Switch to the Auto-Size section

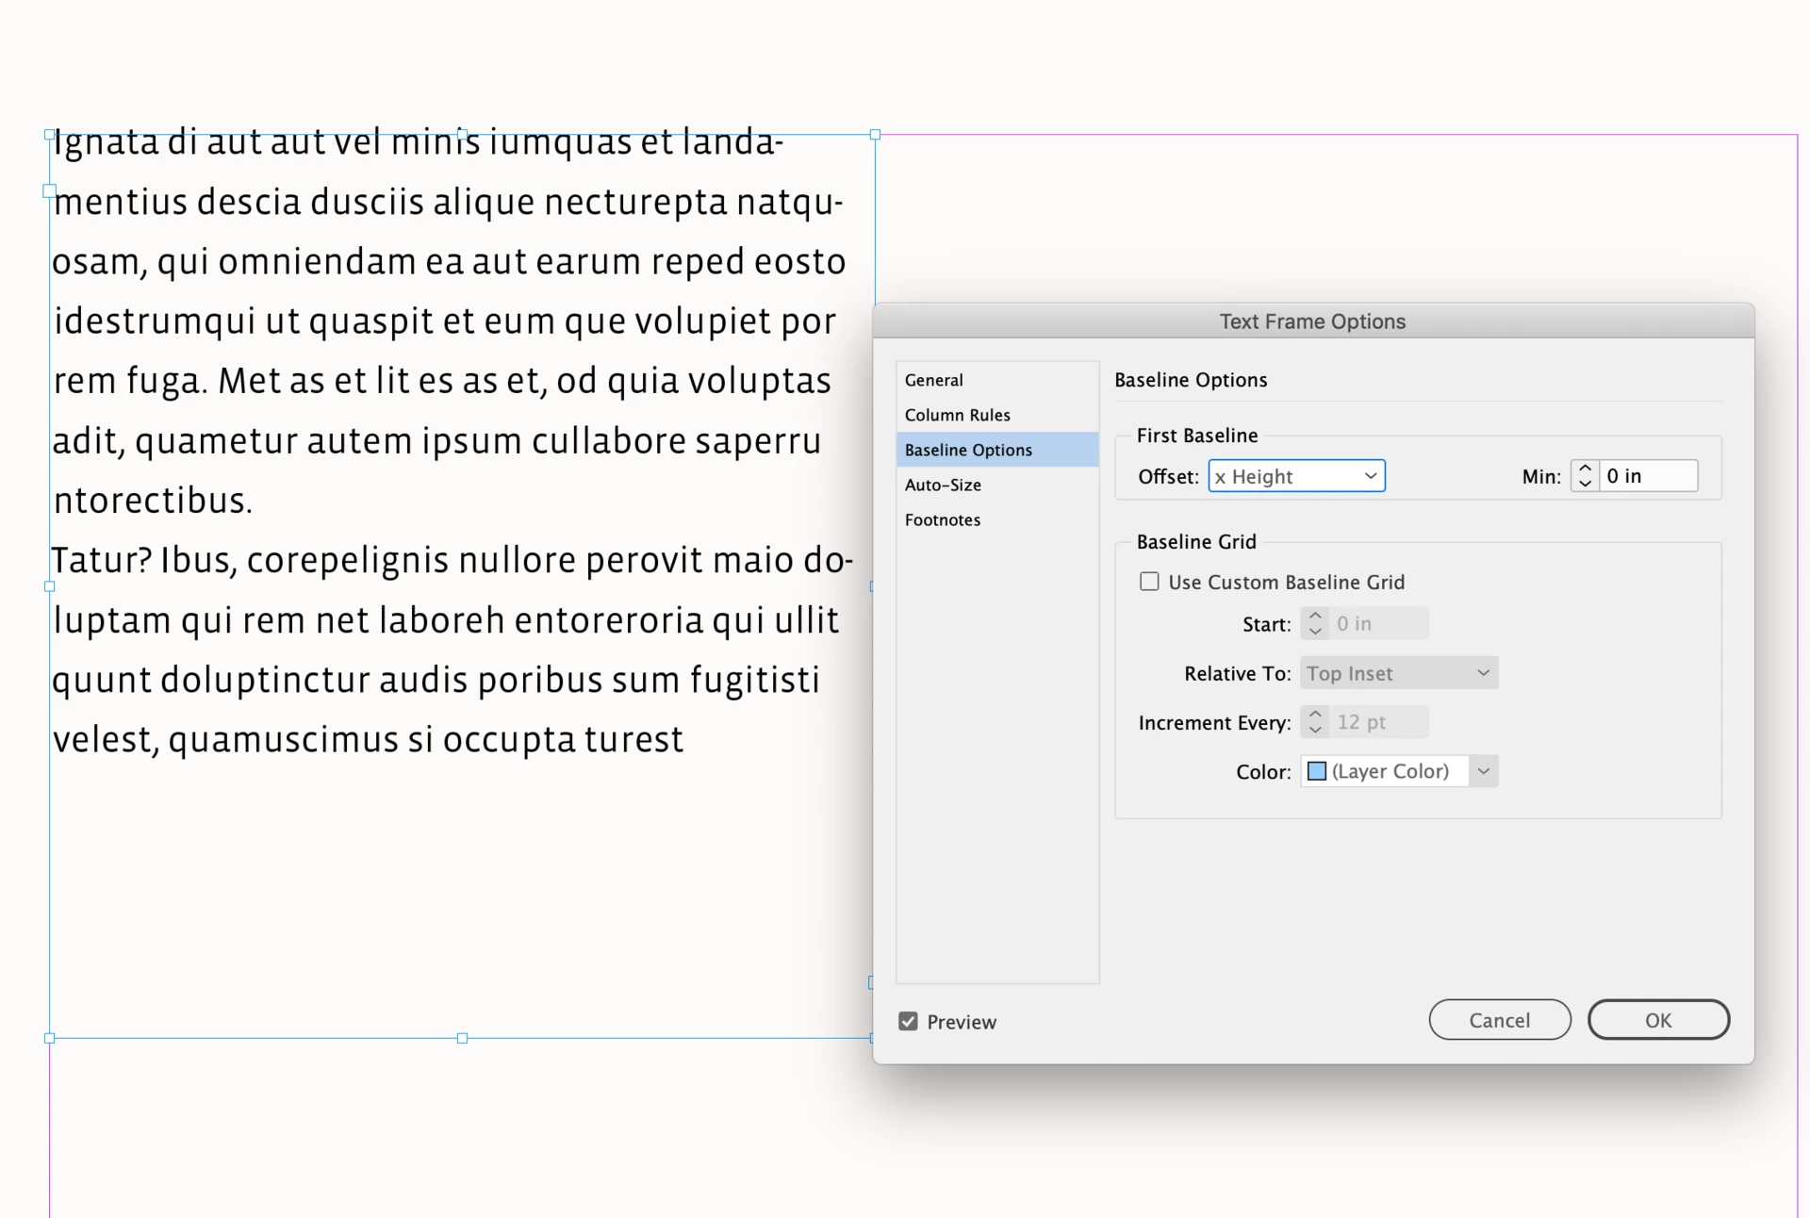[x=996, y=485]
